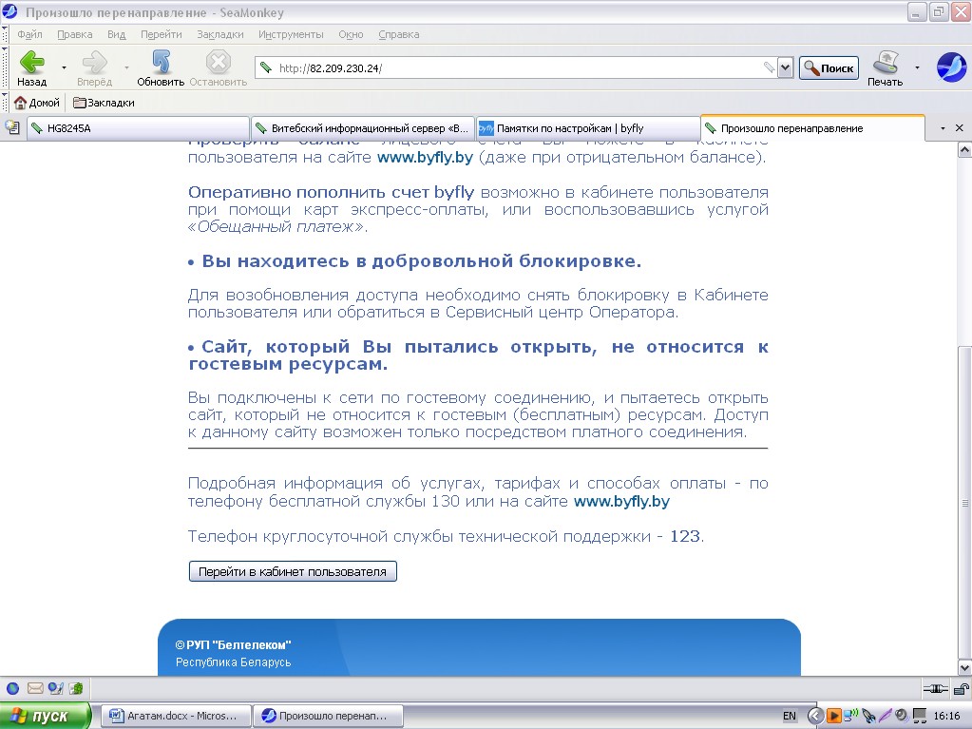Open the Инструменты menu

coord(291,34)
